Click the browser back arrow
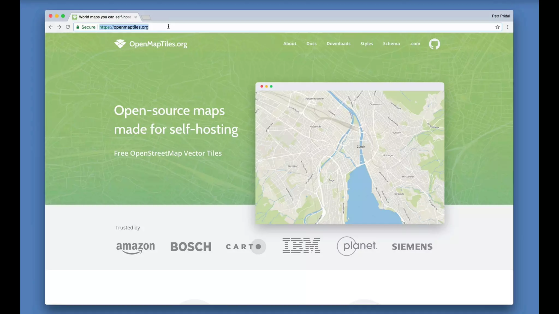The image size is (559, 314). [x=50, y=27]
